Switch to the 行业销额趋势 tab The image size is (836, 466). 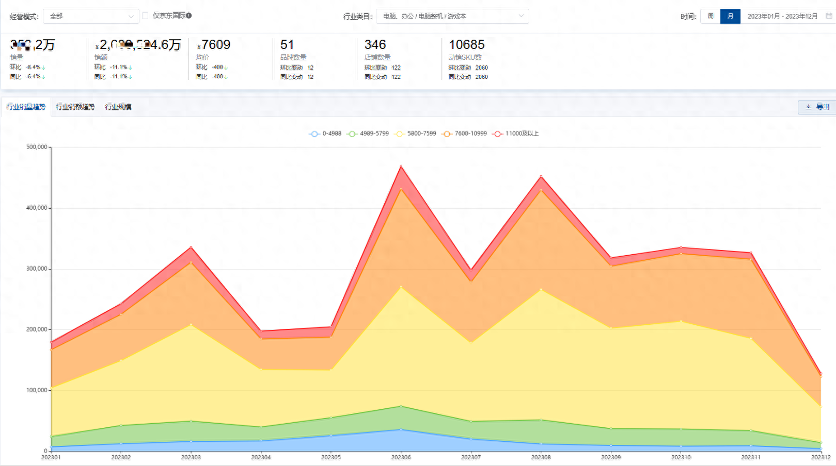pos(75,107)
